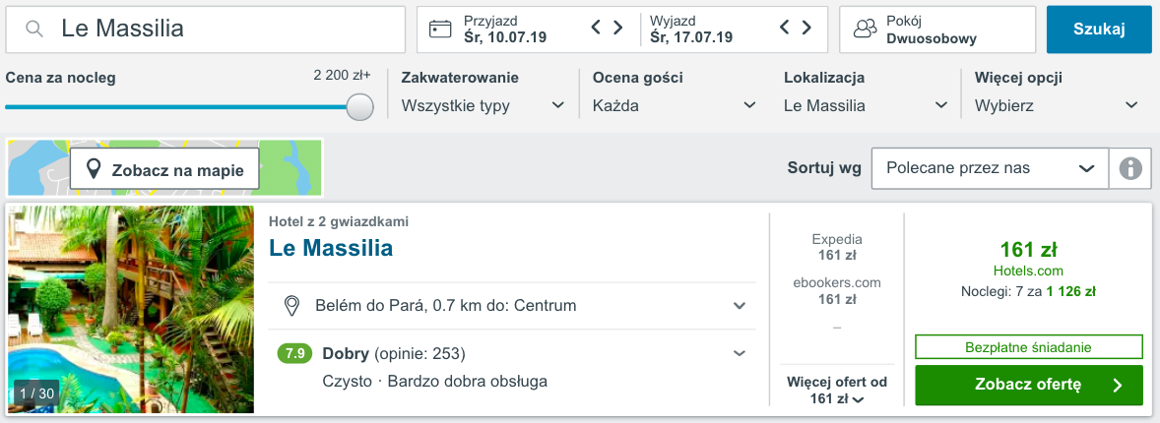Expand the Belém do Pará location details

pos(740,306)
